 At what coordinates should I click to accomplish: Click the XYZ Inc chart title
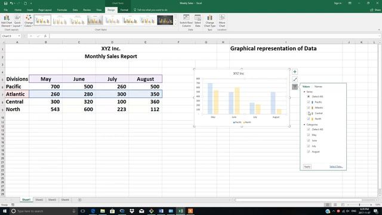tap(239, 73)
